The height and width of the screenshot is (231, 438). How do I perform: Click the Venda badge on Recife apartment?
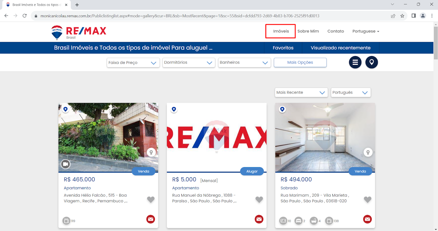[x=143, y=171]
